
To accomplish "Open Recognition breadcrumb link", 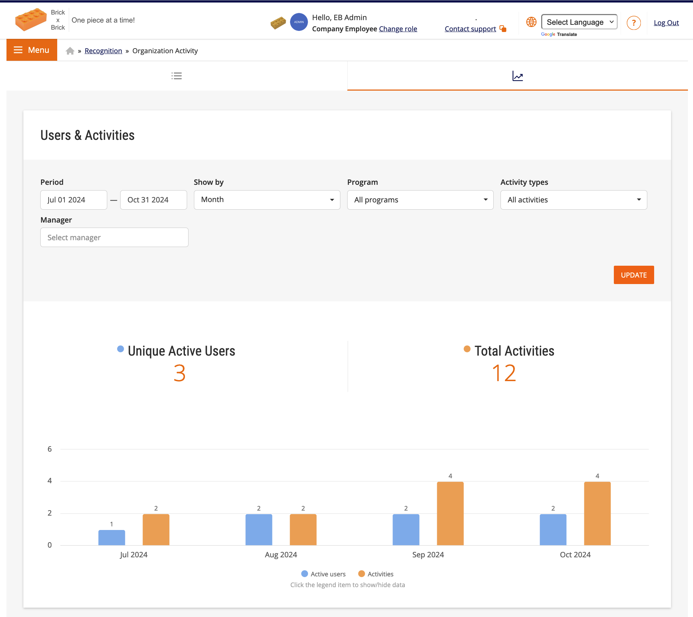I will click(103, 51).
